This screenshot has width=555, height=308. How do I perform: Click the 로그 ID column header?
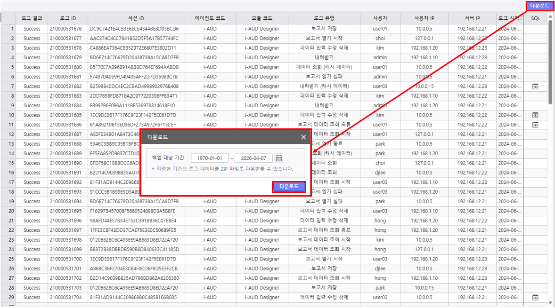coord(68,18)
